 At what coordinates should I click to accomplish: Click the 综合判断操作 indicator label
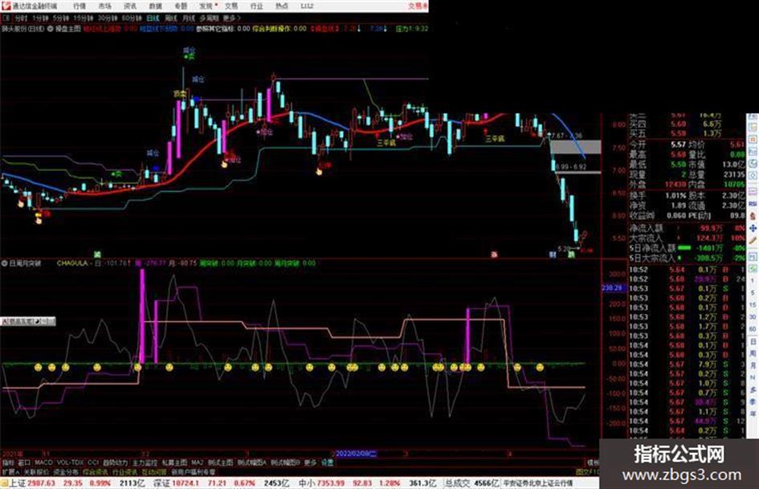click(x=272, y=29)
